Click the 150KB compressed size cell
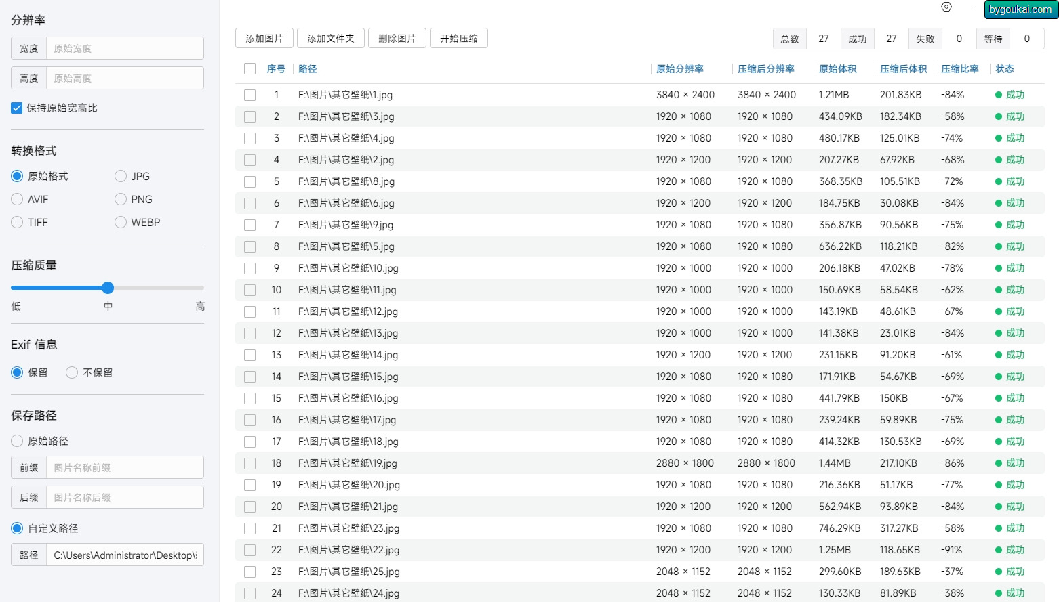The image size is (1059, 602). point(894,398)
